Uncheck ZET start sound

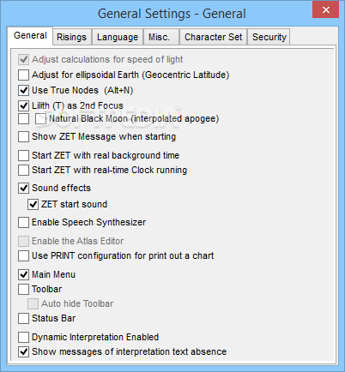33,205
